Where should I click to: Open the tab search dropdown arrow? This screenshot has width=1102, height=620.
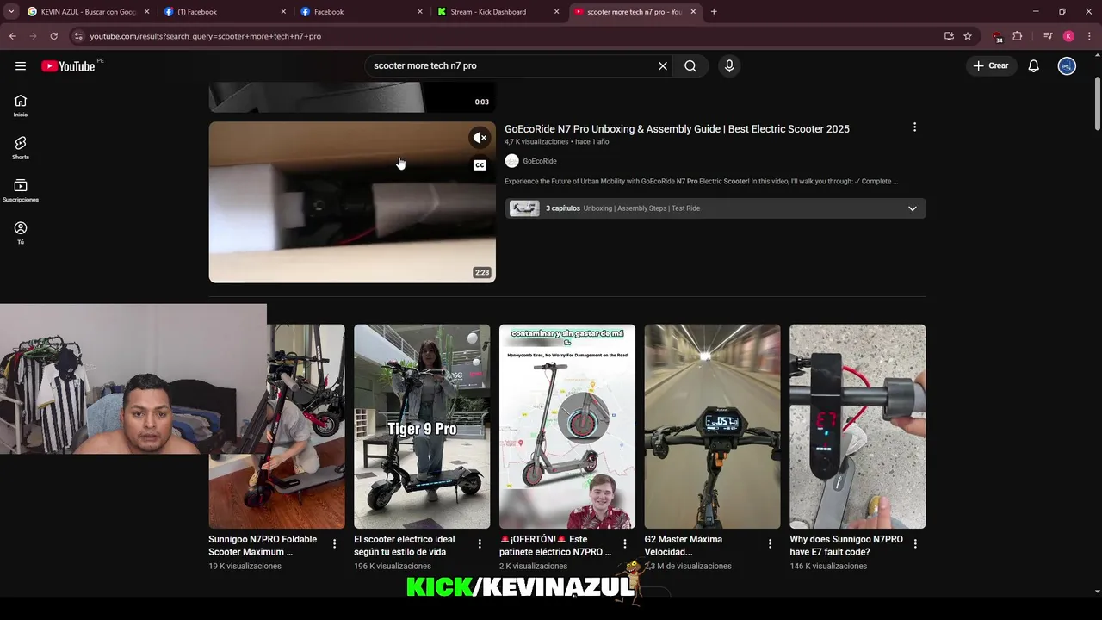click(10, 12)
